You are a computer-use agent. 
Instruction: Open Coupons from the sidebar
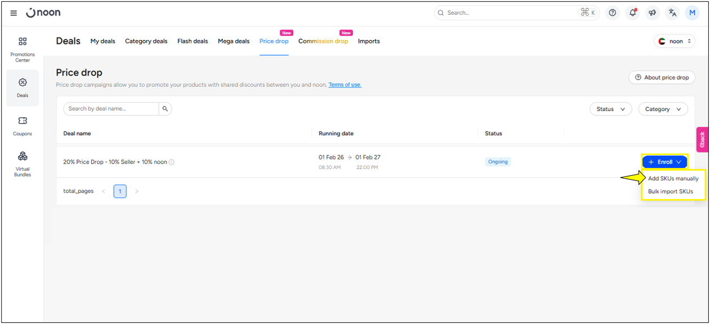pos(23,126)
